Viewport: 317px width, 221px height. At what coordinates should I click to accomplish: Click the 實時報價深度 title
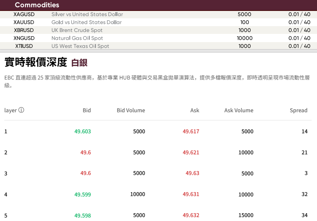click(35, 62)
